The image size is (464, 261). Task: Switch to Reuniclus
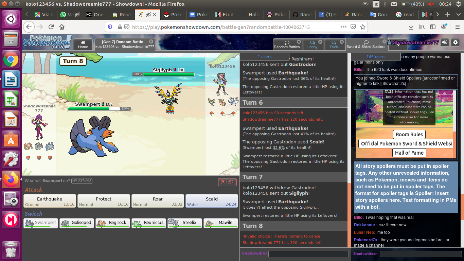coord(149,223)
